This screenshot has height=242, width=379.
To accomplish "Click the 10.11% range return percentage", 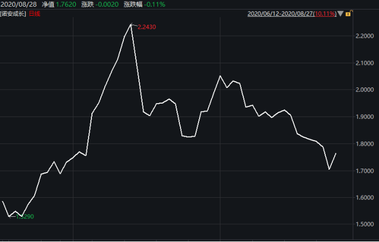I will [x=326, y=12].
